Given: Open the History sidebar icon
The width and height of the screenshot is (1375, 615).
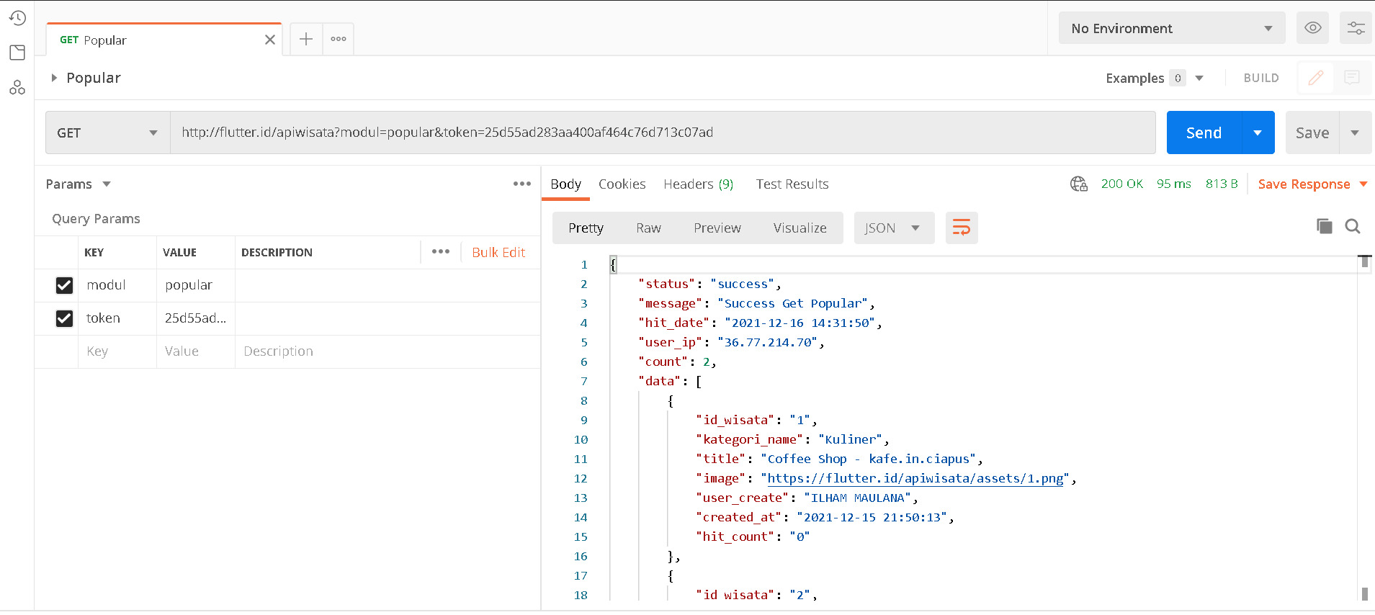Looking at the screenshot, I should pyautogui.click(x=17, y=17).
